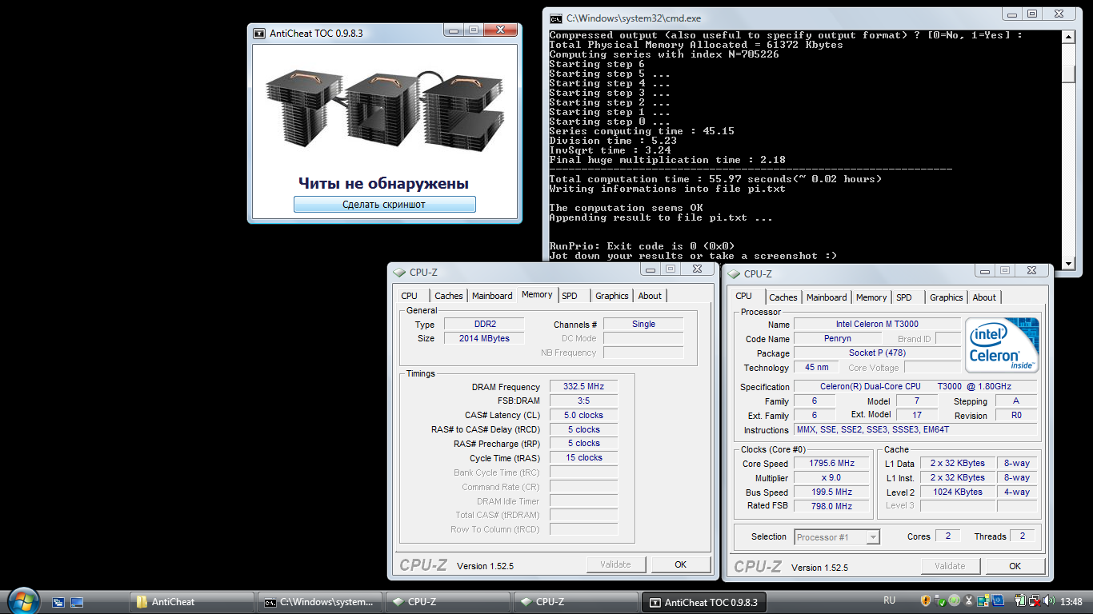
Task: Click cmd window scrollbar down arrow
Action: coord(1068,263)
